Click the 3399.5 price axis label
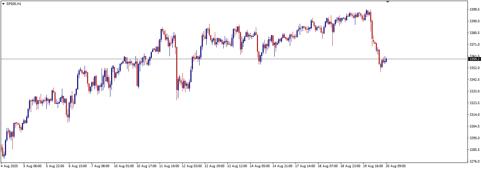Viewport: 482px width, 170px height. tap(474, 9)
